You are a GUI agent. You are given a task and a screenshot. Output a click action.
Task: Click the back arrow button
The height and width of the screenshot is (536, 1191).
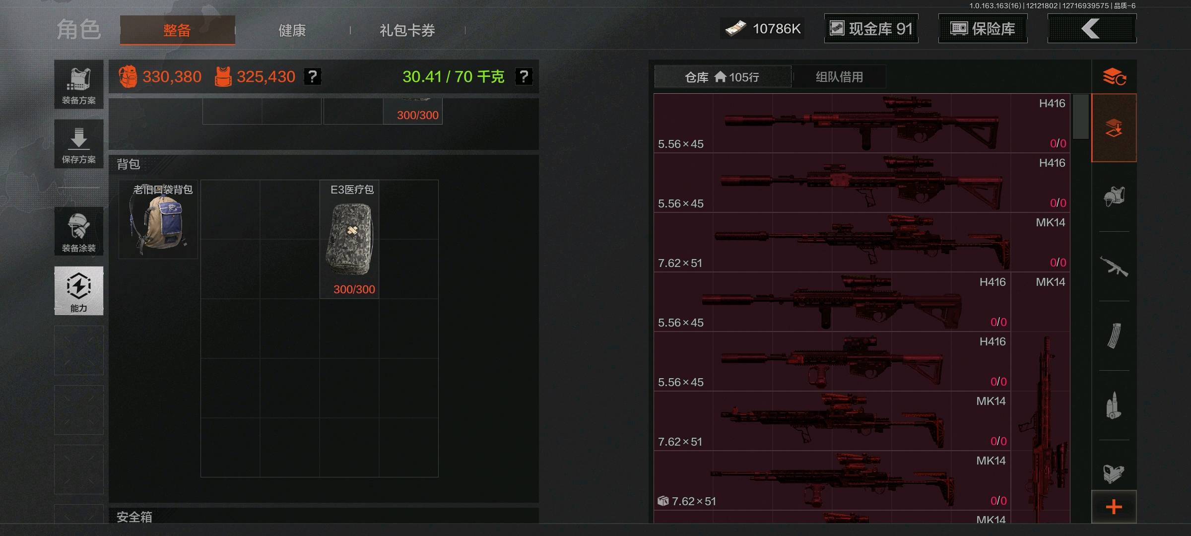tap(1092, 29)
